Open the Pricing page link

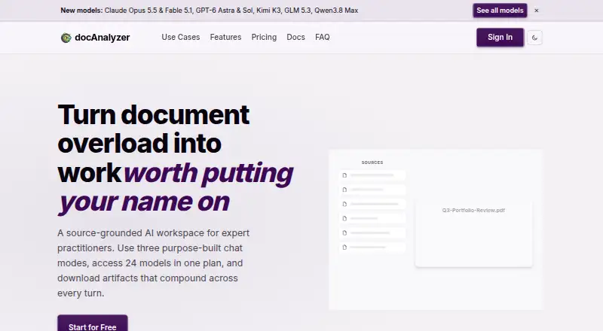point(264,38)
